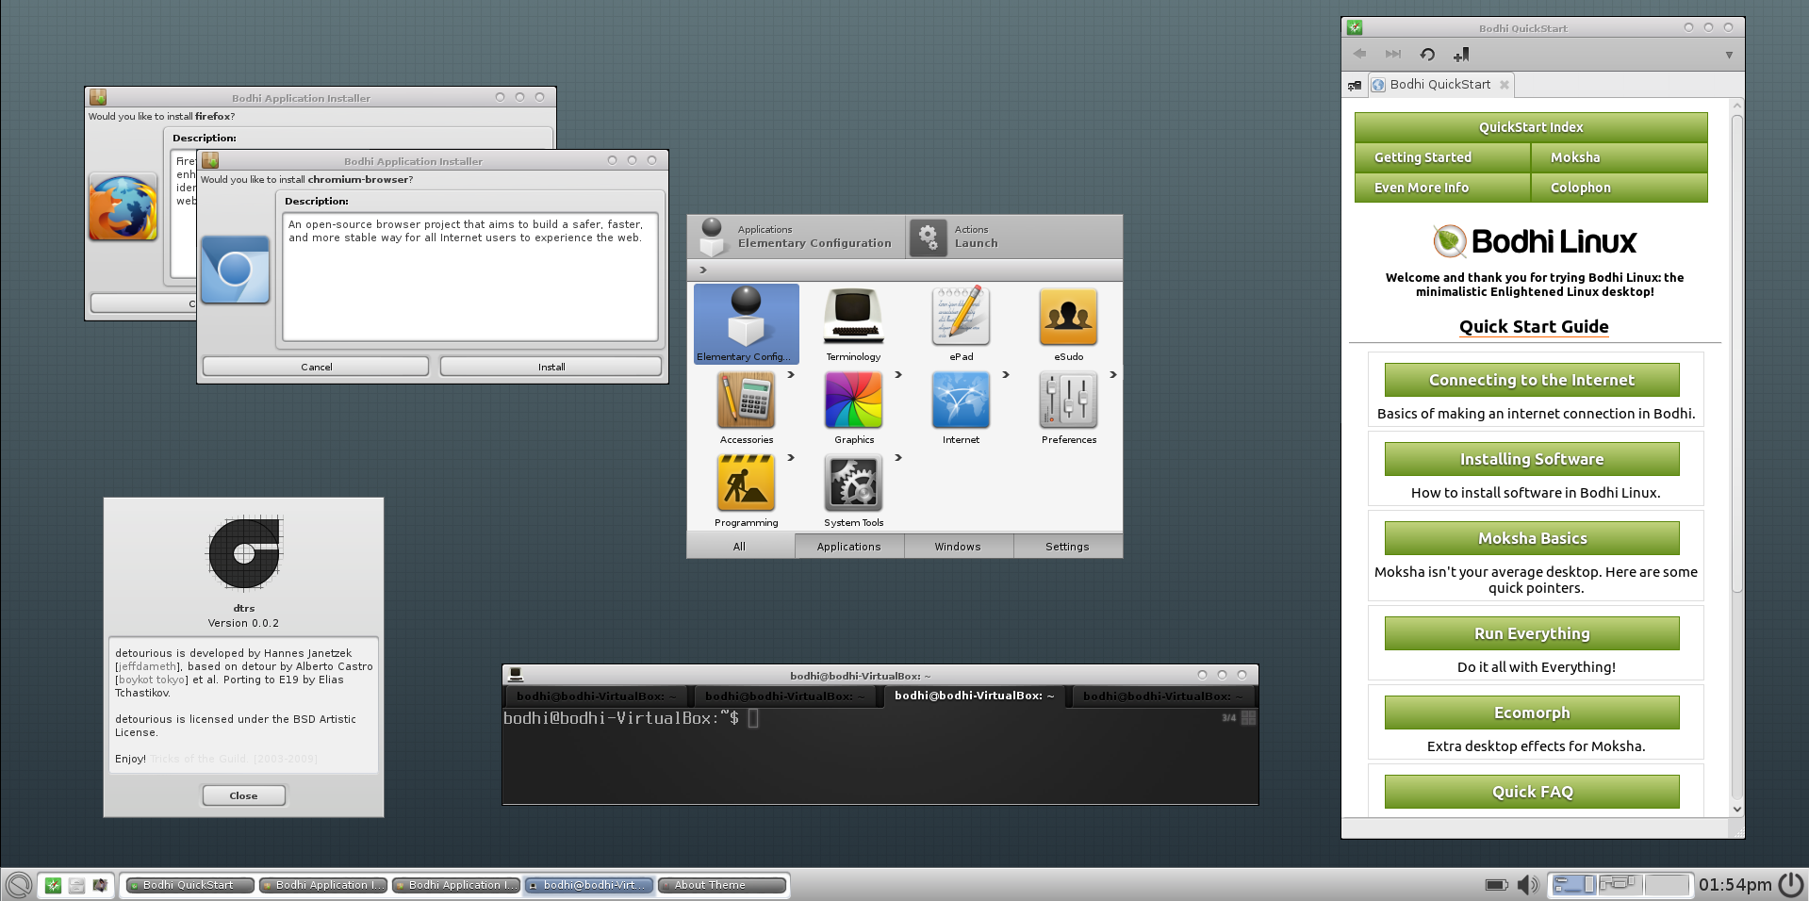Expand the Graphics submenu arrow
Viewport: 1809px width, 901px height.
(x=898, y=375)
